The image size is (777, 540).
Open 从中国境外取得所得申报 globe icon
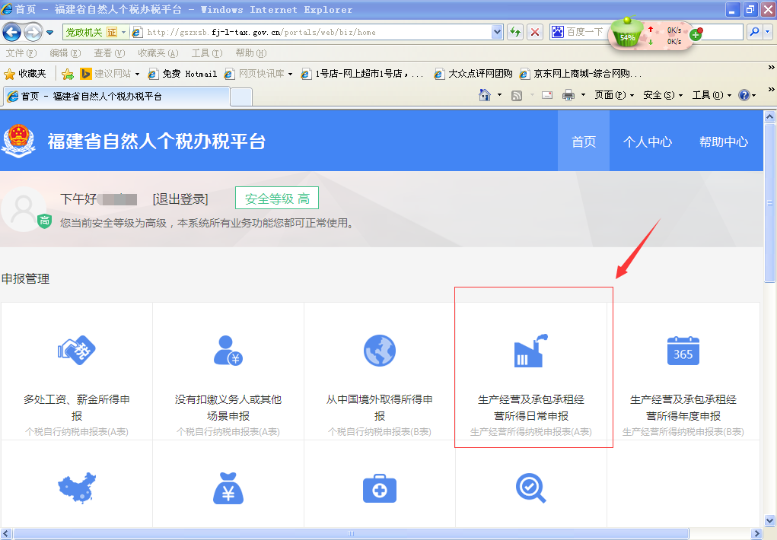click(380, 351)
